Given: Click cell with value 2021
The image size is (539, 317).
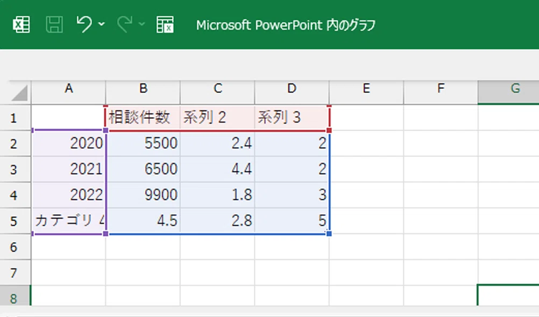Looking at the screenshot, I should 68,169.
